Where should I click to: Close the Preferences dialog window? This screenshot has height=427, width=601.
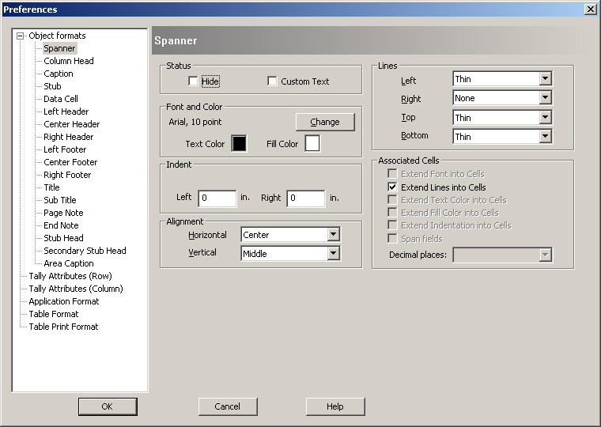click(590, 9)
